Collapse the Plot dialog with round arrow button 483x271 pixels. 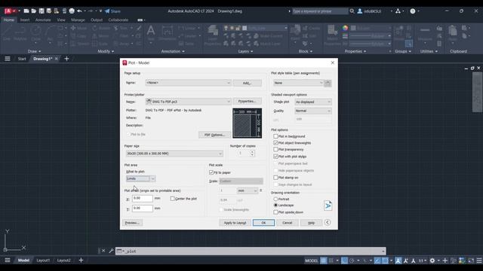point(328,223)
